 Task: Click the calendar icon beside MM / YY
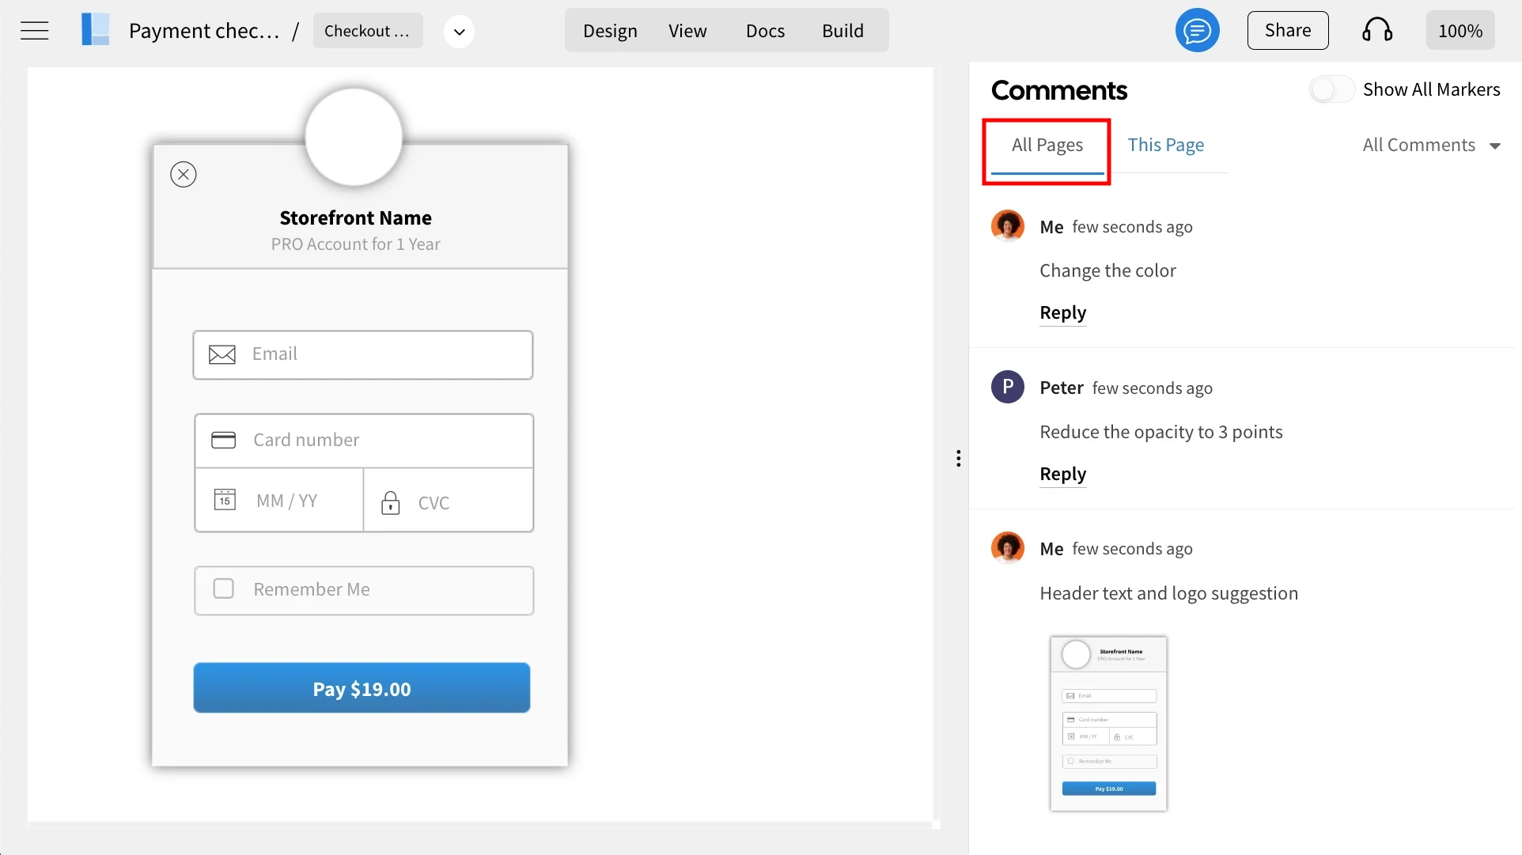point(225,500)
